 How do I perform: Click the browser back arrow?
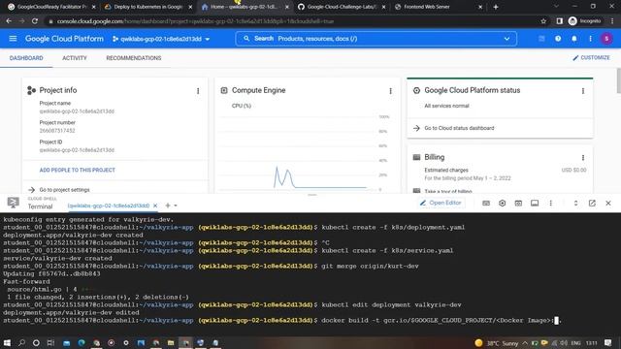(x=9, y=21)
